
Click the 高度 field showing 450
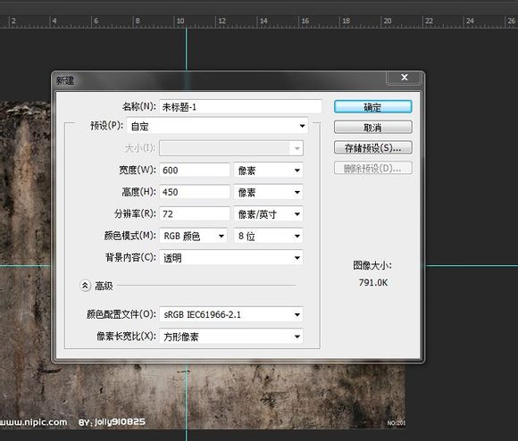(195, 192)
